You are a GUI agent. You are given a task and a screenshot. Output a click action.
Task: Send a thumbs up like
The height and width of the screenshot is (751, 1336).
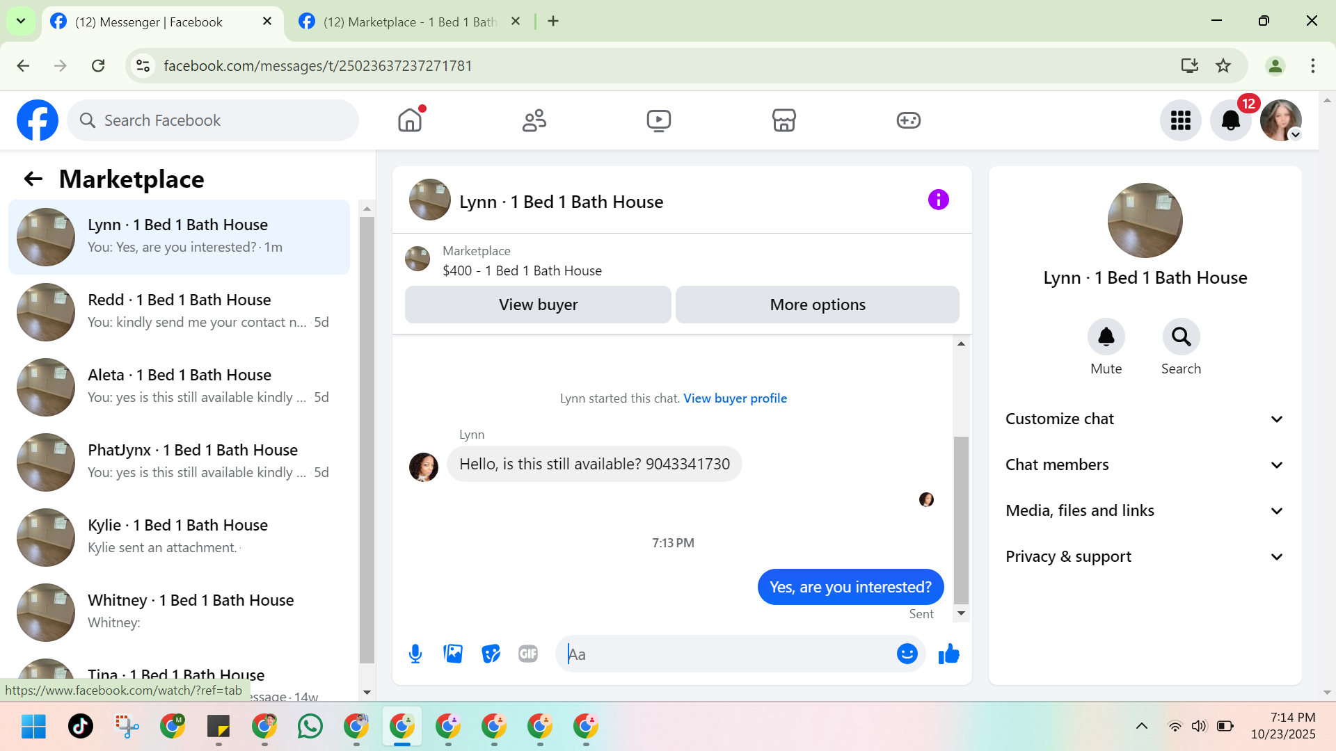point(948,654)
